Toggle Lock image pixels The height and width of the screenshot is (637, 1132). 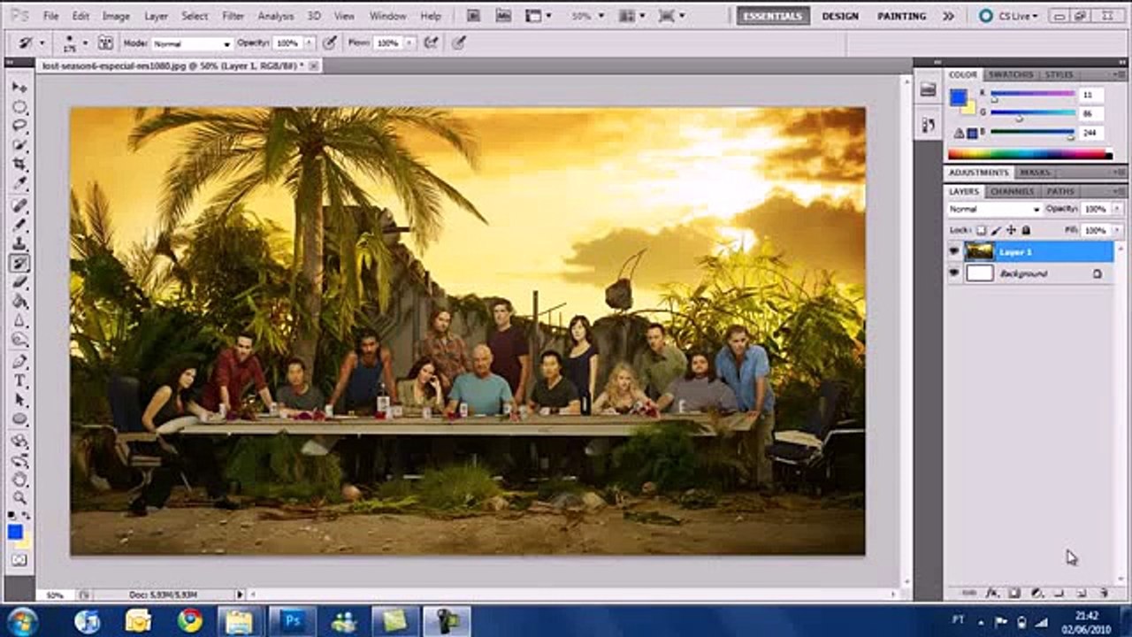(996, 230)
